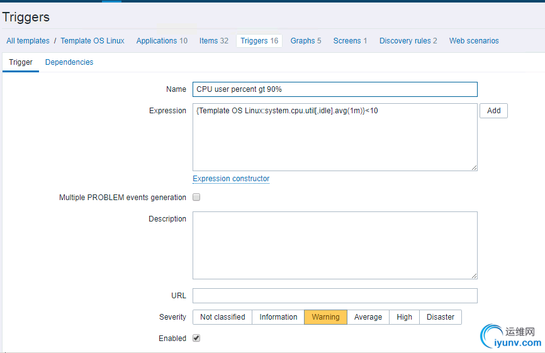Open the Expression constructor link
The width and height of the screenshot is (545, 353).
(x=231, y=179)
